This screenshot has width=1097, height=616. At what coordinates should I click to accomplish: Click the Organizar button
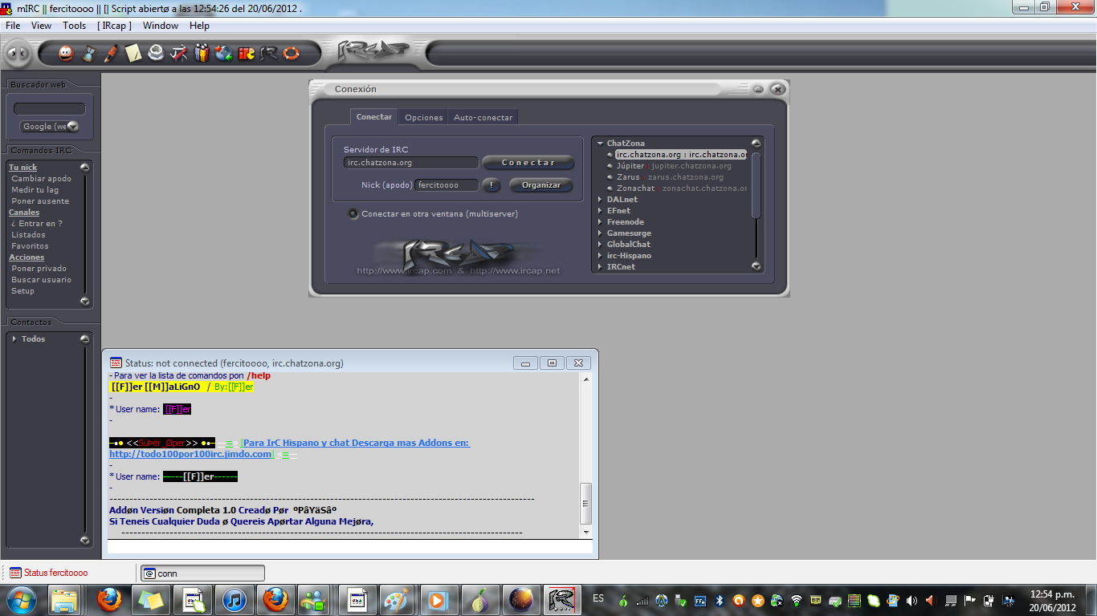(541, 185)
